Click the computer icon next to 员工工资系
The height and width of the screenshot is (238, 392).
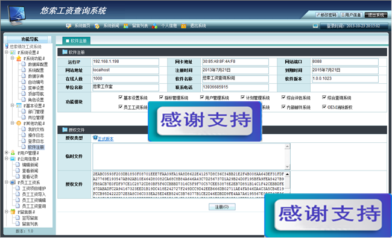click(13, 183)
